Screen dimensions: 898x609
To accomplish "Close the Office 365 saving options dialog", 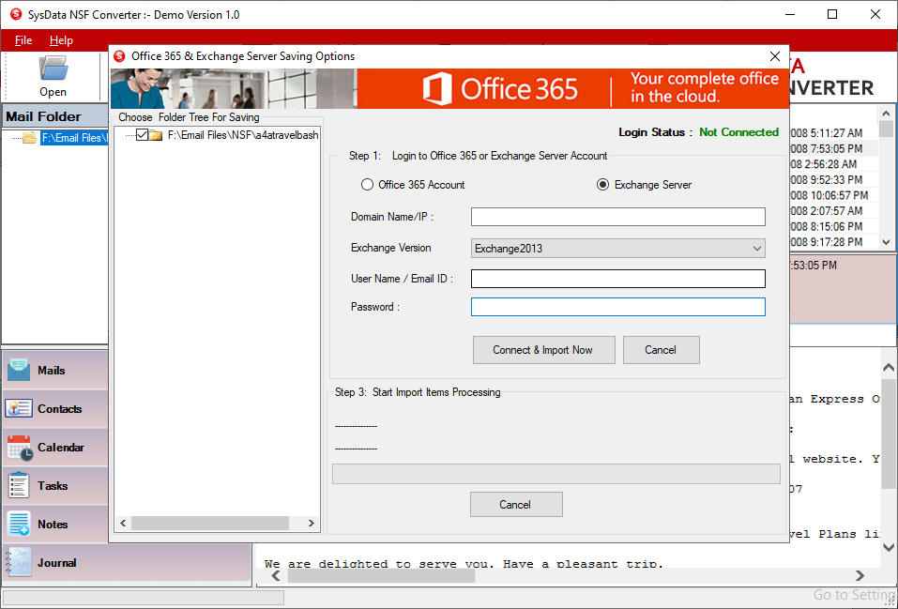I will coord(775,56).
